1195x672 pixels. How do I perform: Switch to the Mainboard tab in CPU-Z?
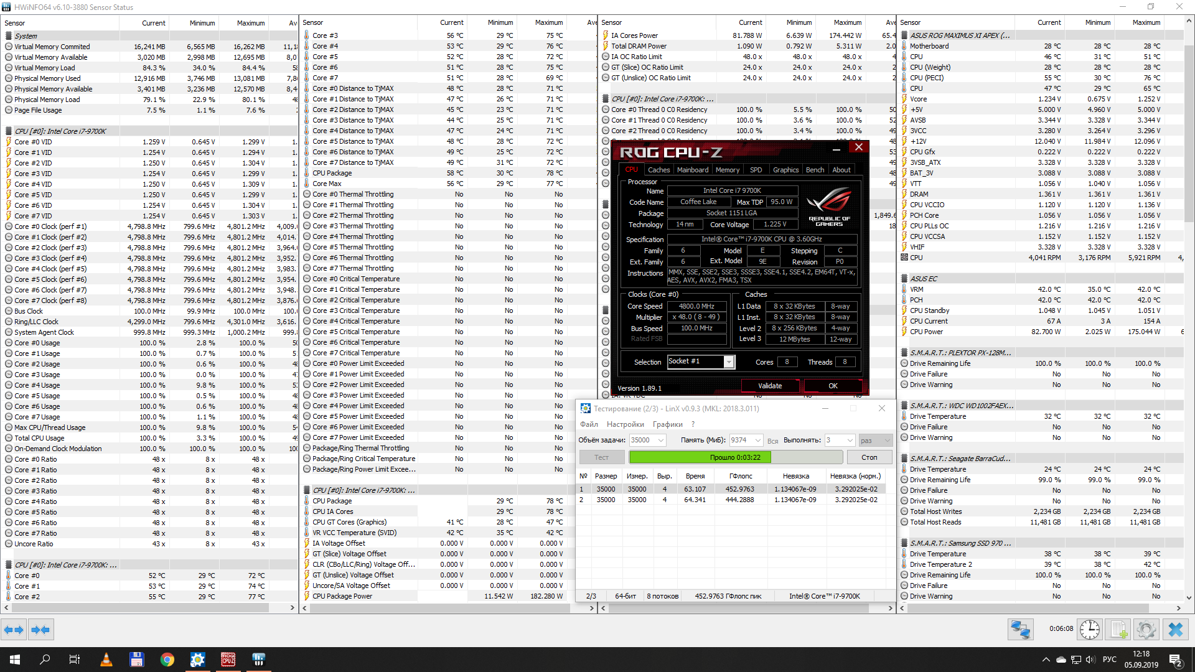tap(692, 170)
